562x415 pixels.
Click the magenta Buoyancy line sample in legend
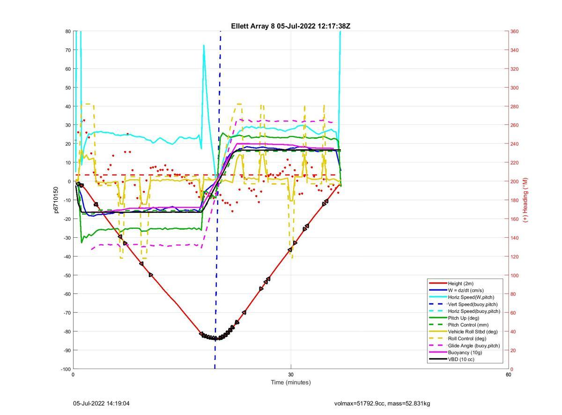[437, 352]
